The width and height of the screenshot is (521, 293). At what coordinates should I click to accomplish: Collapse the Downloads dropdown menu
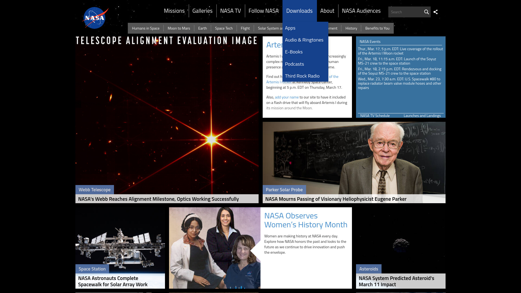tap(299, 11)
